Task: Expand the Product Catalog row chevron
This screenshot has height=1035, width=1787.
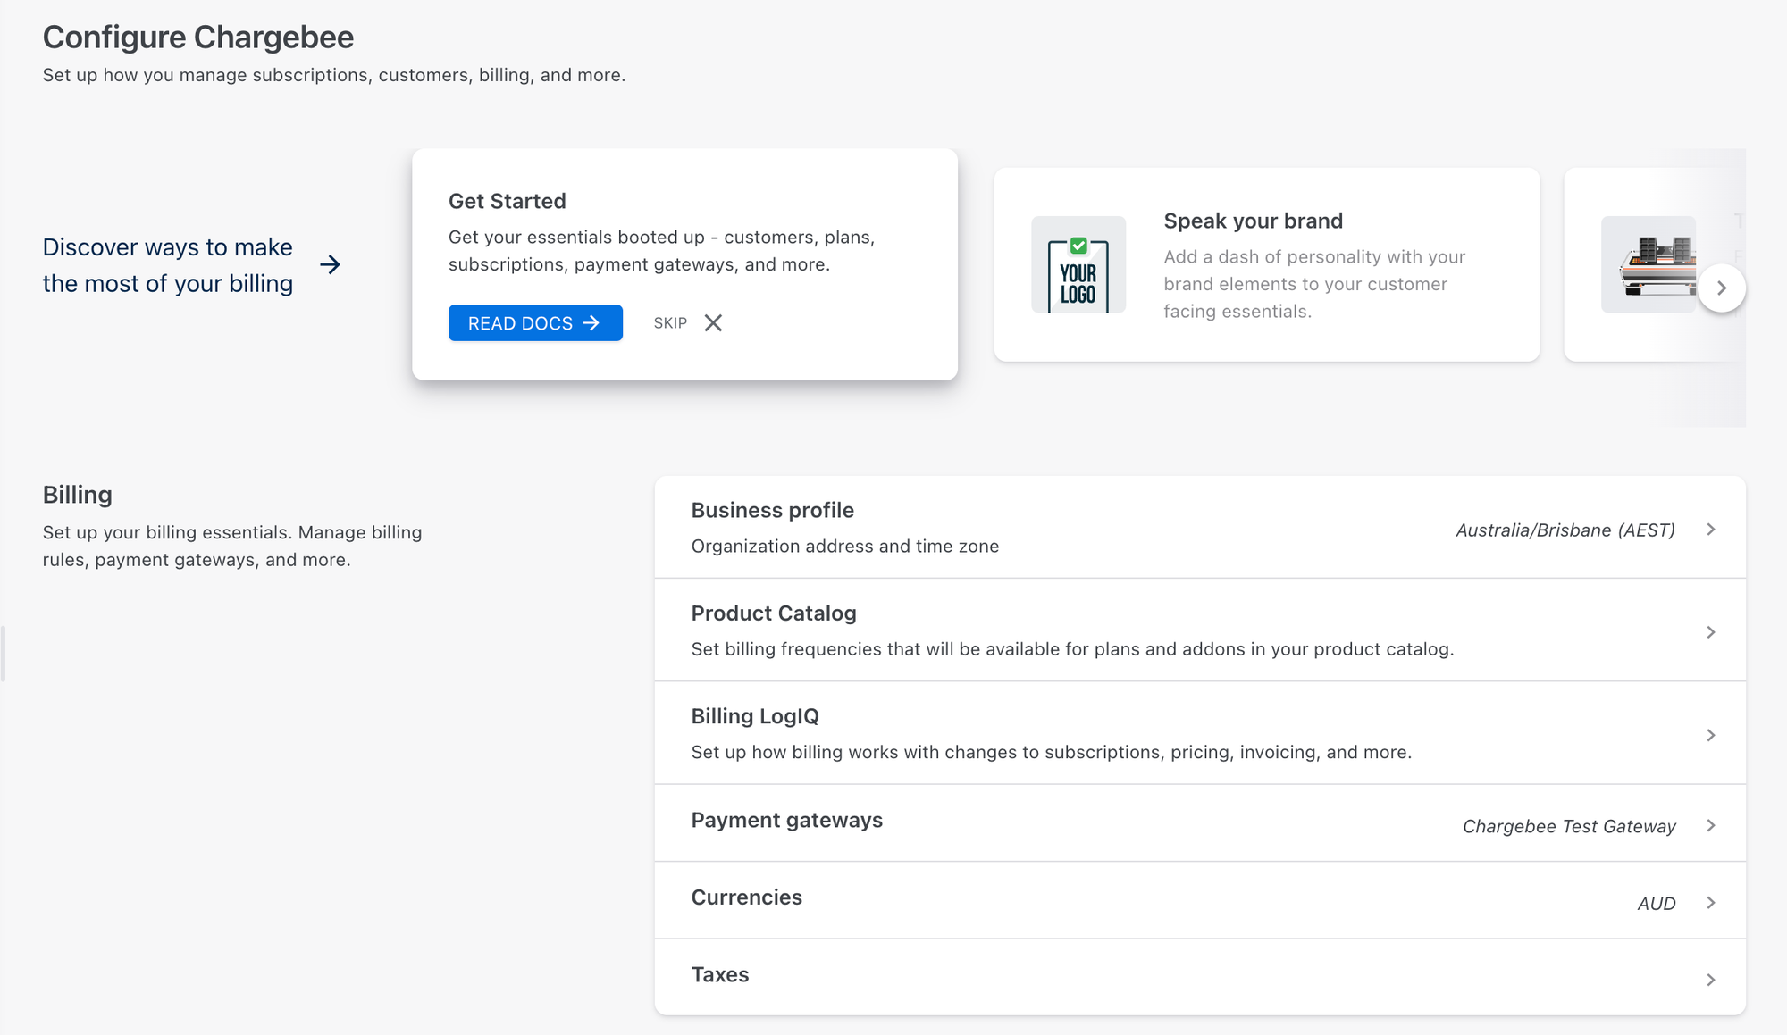Action: click(x=1710, y=632)
